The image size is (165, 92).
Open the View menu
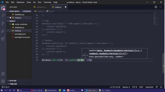coord(29,2)
